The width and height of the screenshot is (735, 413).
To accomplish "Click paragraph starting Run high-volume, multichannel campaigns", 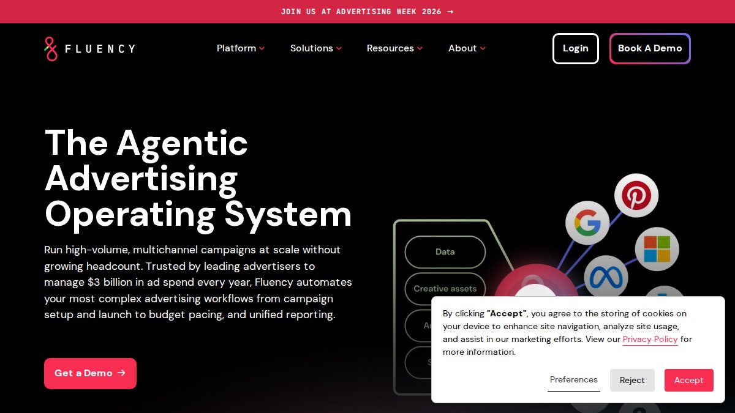I will 198,283.
